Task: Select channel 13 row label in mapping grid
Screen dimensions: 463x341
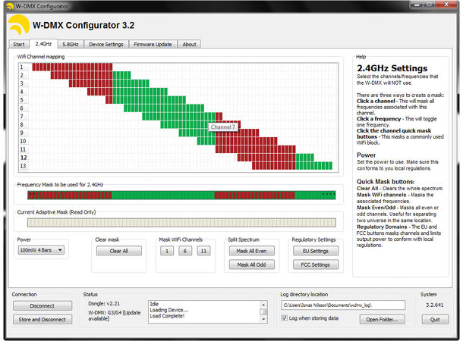Action: click(x=24, y=165)
